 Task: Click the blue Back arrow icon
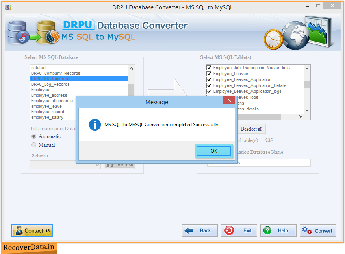point(189,230)
